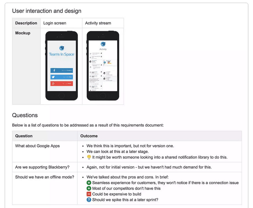Click rocket logo above Teams In Space
This screenshot has width=253, height=208.
(62, 48)
